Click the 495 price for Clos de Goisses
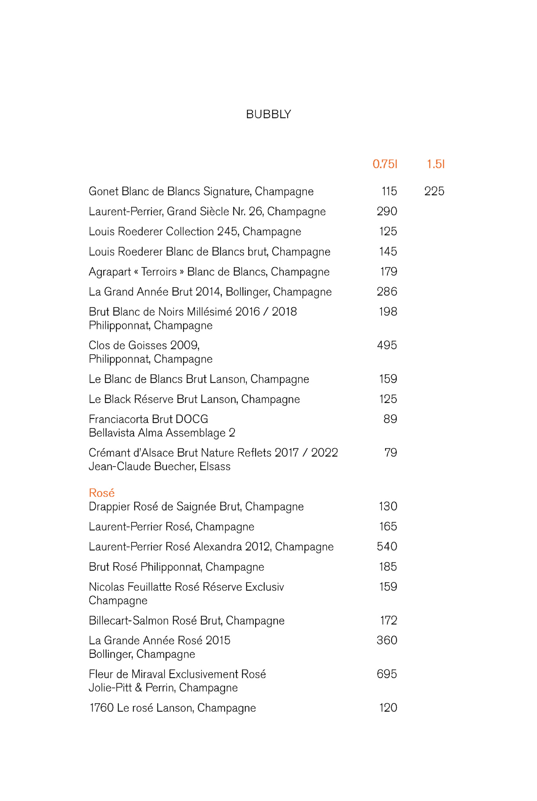Screen dimensions: 537x801 coord(387,345)
